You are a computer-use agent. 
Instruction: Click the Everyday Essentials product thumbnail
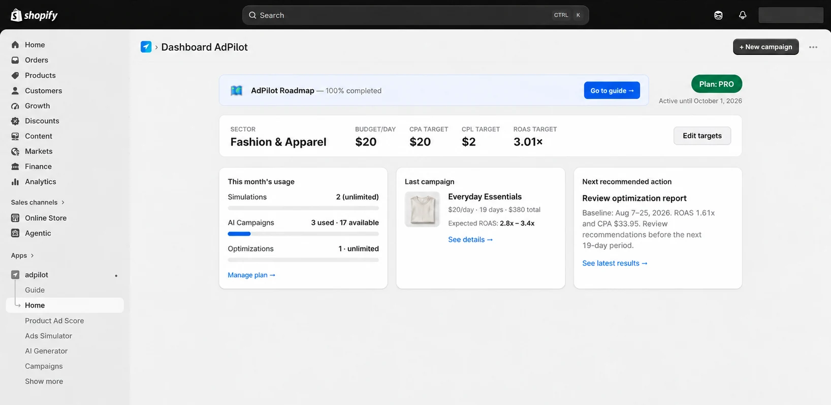tap(422, 209)
